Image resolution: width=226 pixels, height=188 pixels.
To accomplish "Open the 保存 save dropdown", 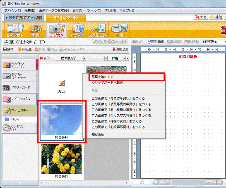I will pyautogui.click(x=10, y=49).
